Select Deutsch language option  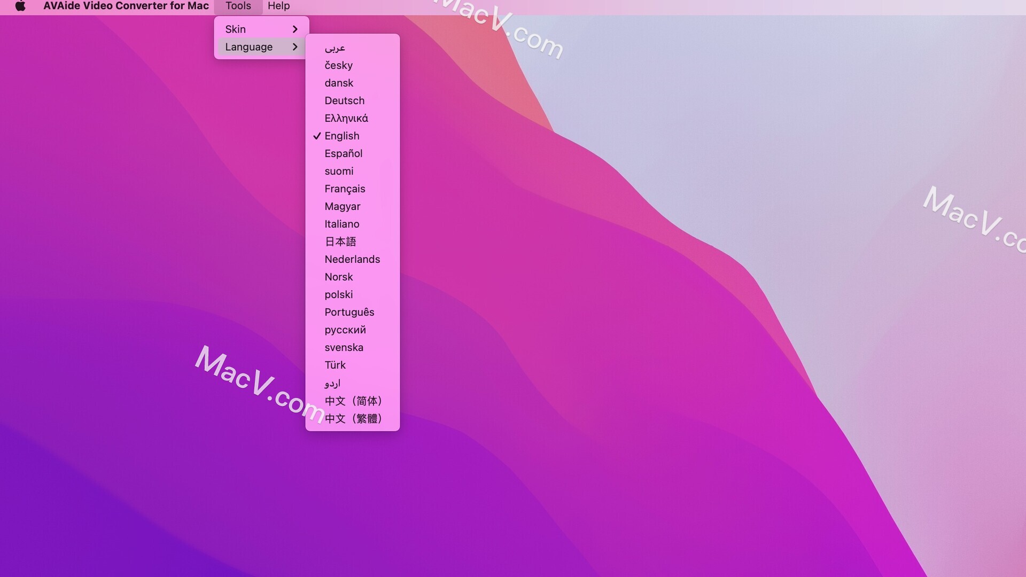[x=345, y=100]
